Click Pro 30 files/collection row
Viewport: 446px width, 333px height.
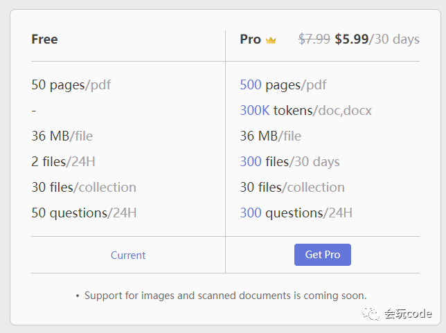[292, 188]
